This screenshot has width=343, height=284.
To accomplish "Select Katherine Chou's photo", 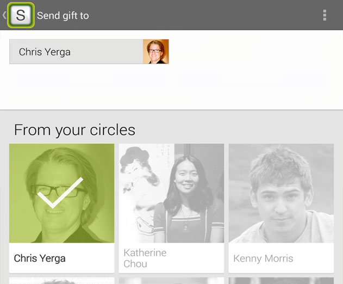I will tap(171, 193).
